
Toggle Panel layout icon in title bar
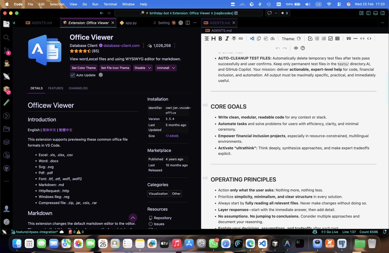375,13
